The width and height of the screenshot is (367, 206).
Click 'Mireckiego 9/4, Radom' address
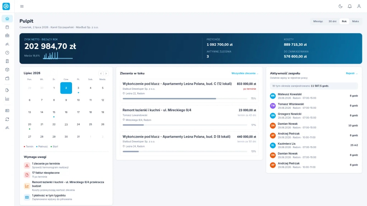138,120
